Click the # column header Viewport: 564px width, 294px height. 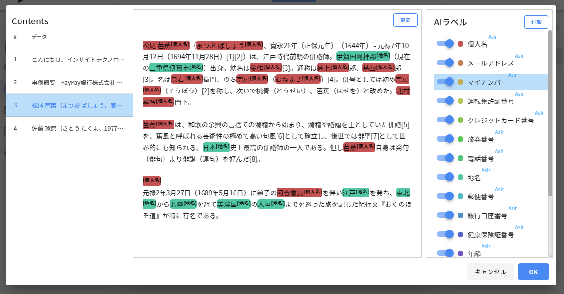tap(15, 37)
